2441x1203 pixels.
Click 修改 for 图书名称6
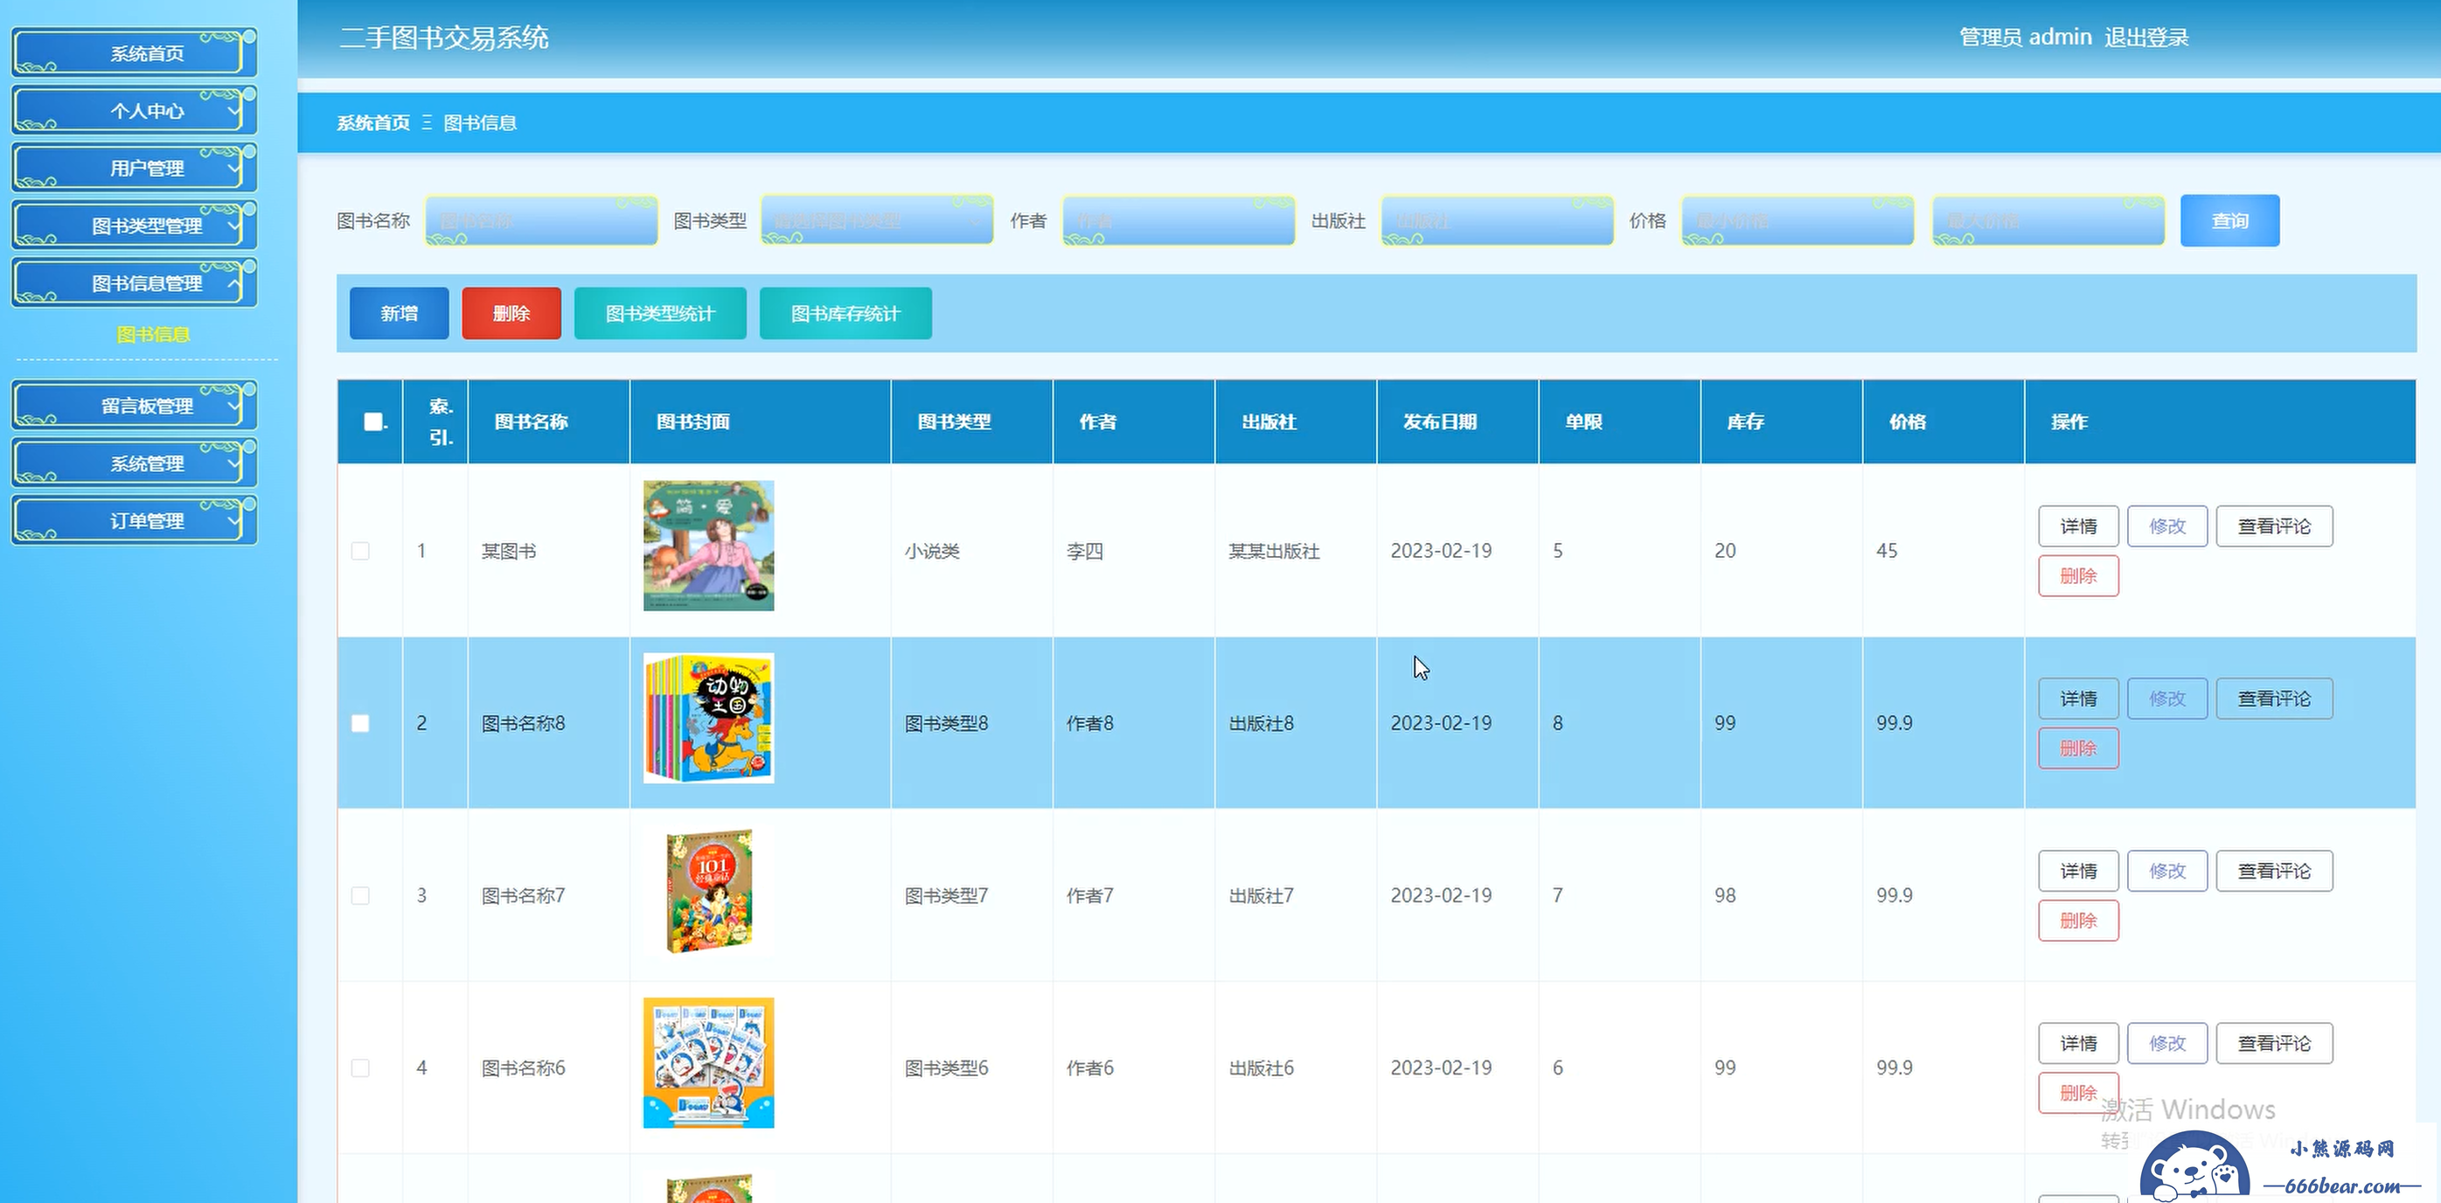pos(2167,1043)
